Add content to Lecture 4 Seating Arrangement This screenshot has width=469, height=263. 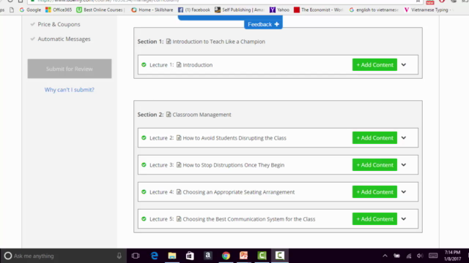coord(374,191)
